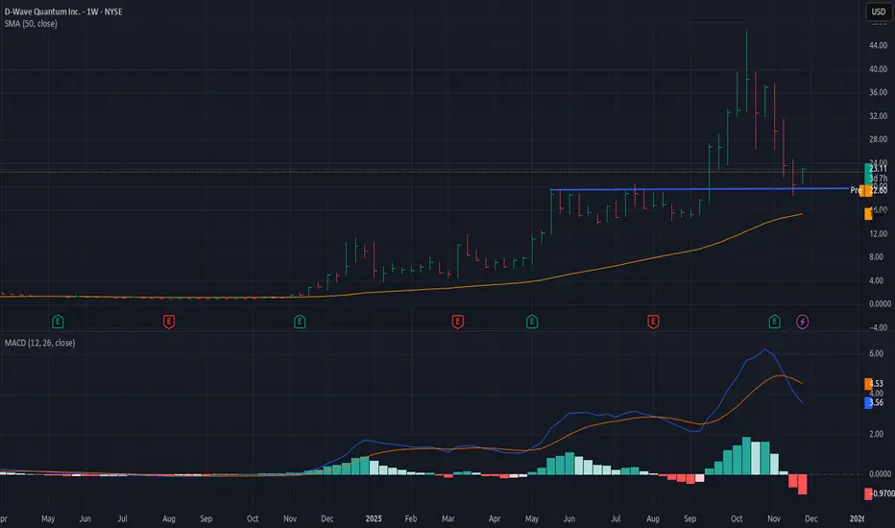The width and height of the screenshot is (895, 528).
Task: Click the 36.00 price axis label
Action: pyautogui.click(x=878, y=92)
